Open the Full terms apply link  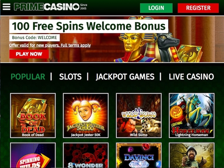coord(76,45)
